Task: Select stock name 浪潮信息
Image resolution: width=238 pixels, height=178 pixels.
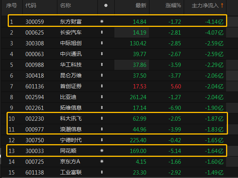Action: point(71,129)
